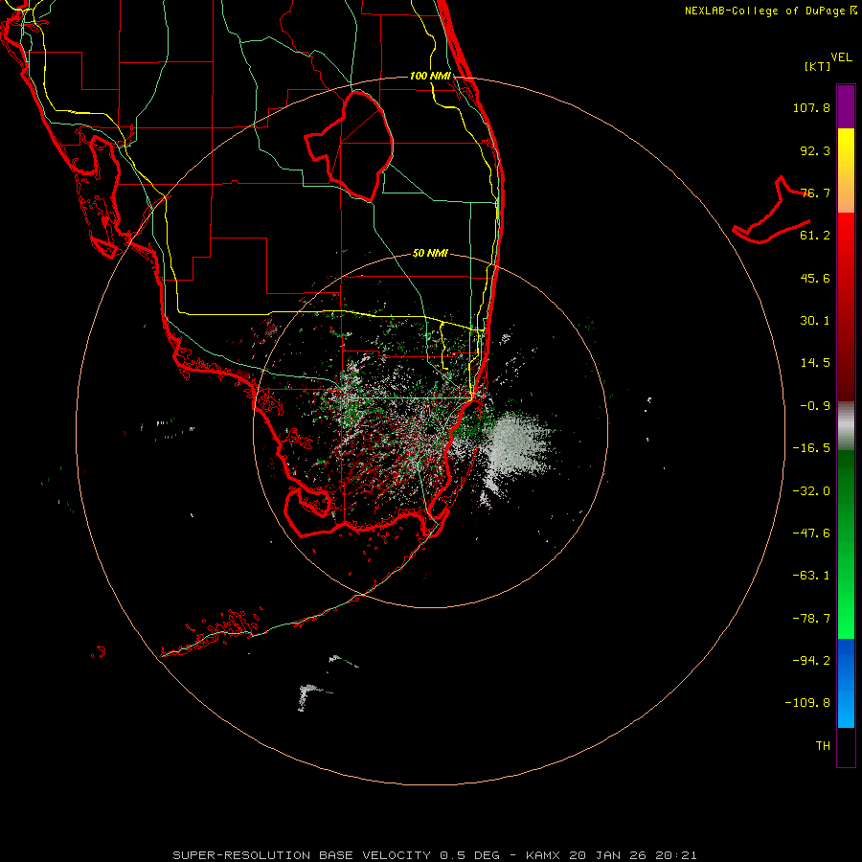The image size is (862, 862).
Task: Click the 61.2 legend value
Action: 815,236
